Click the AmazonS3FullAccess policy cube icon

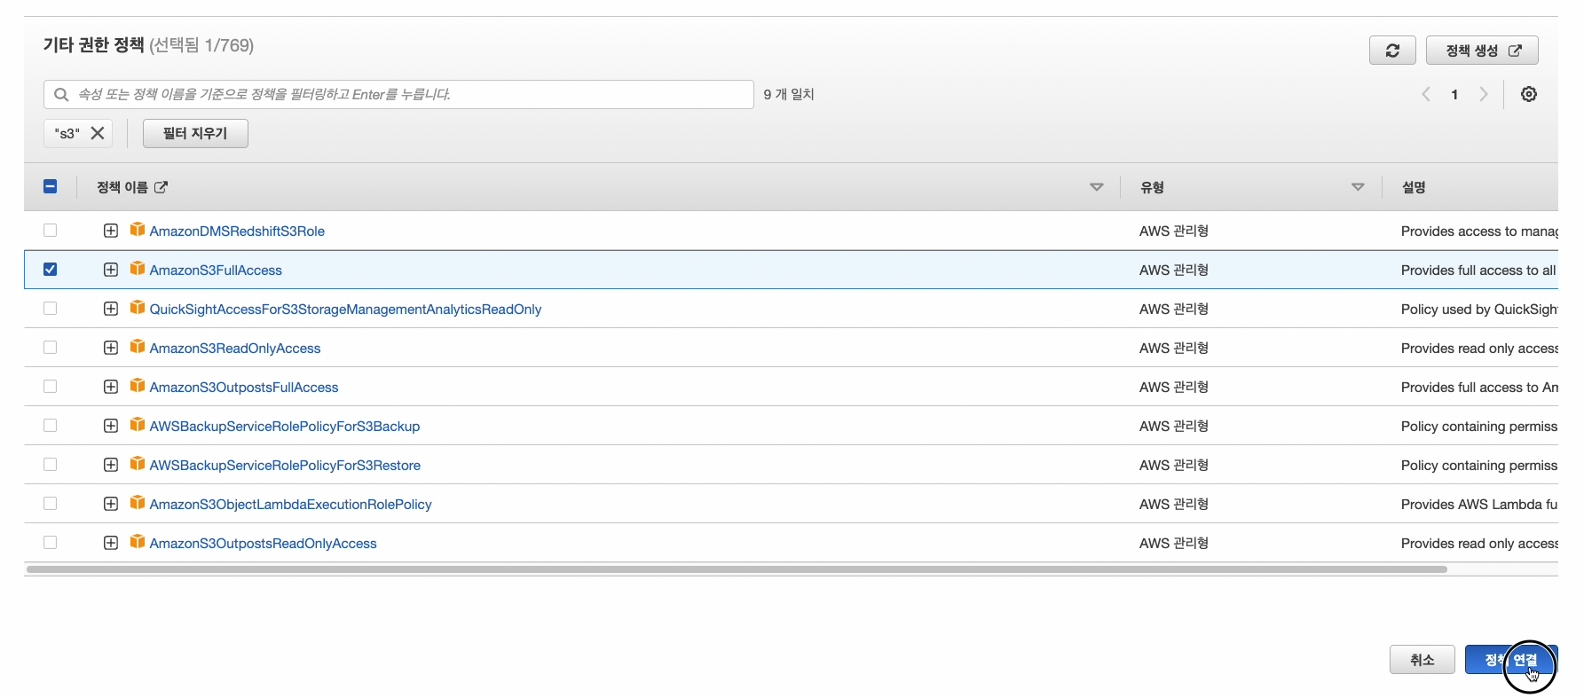(138, 269)
